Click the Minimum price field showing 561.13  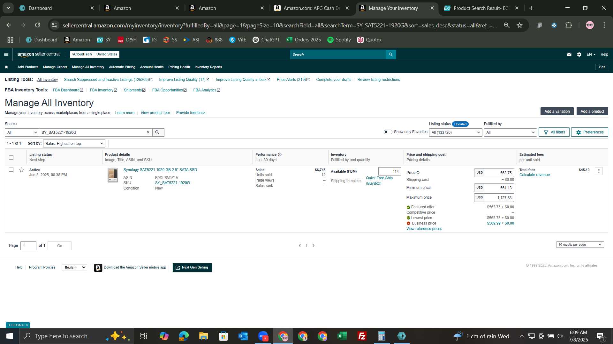pyautogui.click(x=499, y=188)
